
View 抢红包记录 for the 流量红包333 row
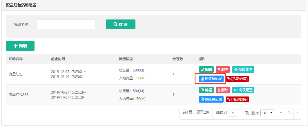pyautogui.click(x=211, y=99)
